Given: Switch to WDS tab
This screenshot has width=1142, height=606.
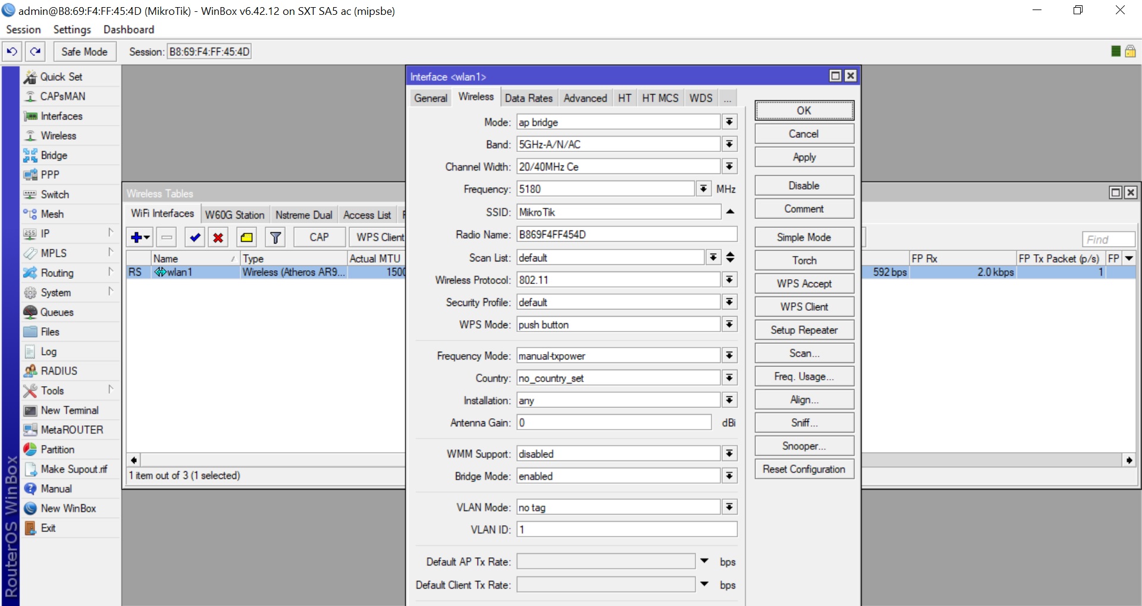Looking at the screenshot, I should point(701,98).
